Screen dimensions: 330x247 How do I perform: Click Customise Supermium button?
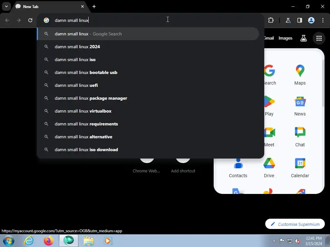pyautogui.click(x=295, y=224)
